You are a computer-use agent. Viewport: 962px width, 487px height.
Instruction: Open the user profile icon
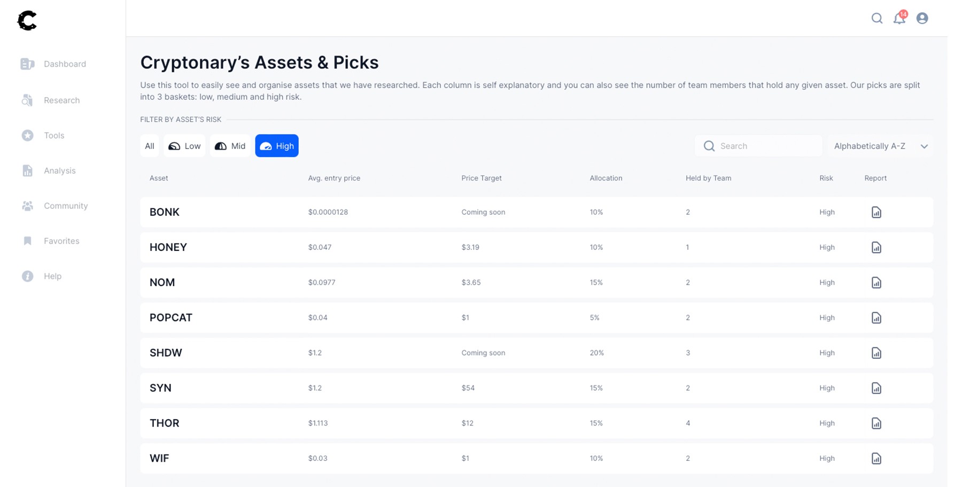click(922, 19)
